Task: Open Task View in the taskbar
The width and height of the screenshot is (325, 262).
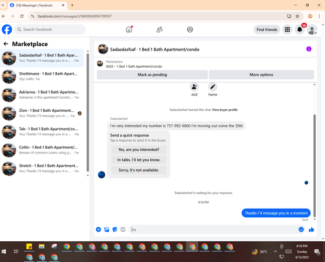Action: point(16,252)
